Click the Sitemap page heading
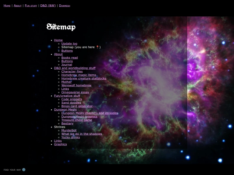Image resolution: width=234 pixels, height=175 pixels. click(x=61, y=27)
